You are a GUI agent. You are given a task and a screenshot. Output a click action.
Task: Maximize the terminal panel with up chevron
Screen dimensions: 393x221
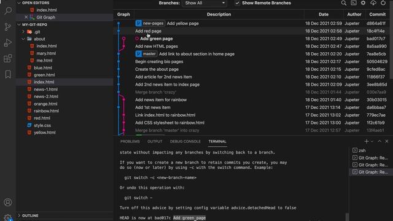pyautogui.click(x=379, y=141)
